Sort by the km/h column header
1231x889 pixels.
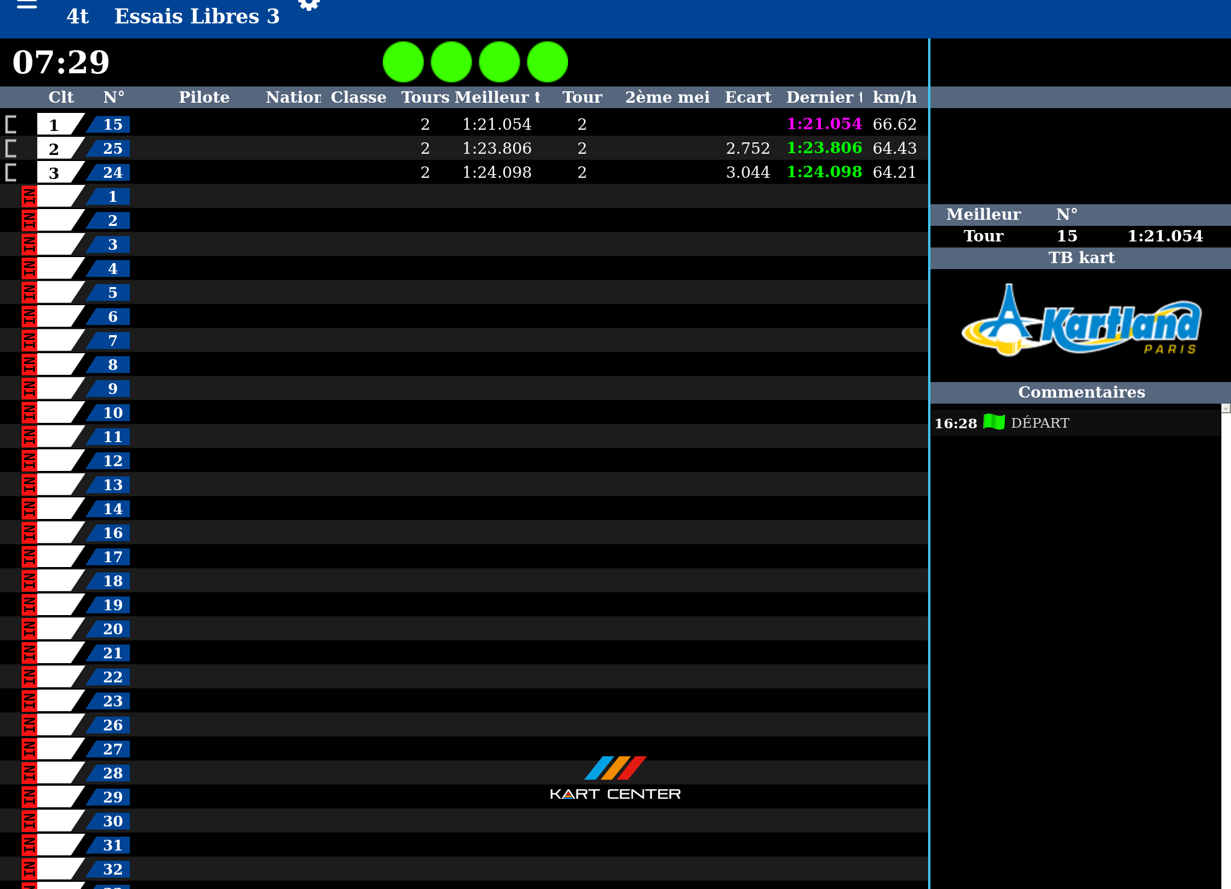point(894,97)
